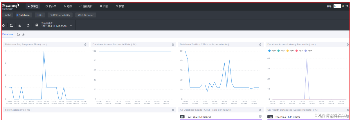351x120 pixels.
Task: Click the All Database Loads panel title
Action: tap(206, 110)
